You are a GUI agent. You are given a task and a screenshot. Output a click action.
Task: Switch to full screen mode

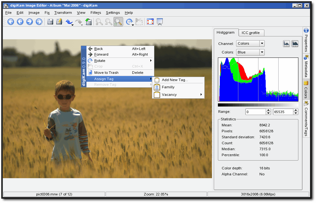click(x=150, y=22)
